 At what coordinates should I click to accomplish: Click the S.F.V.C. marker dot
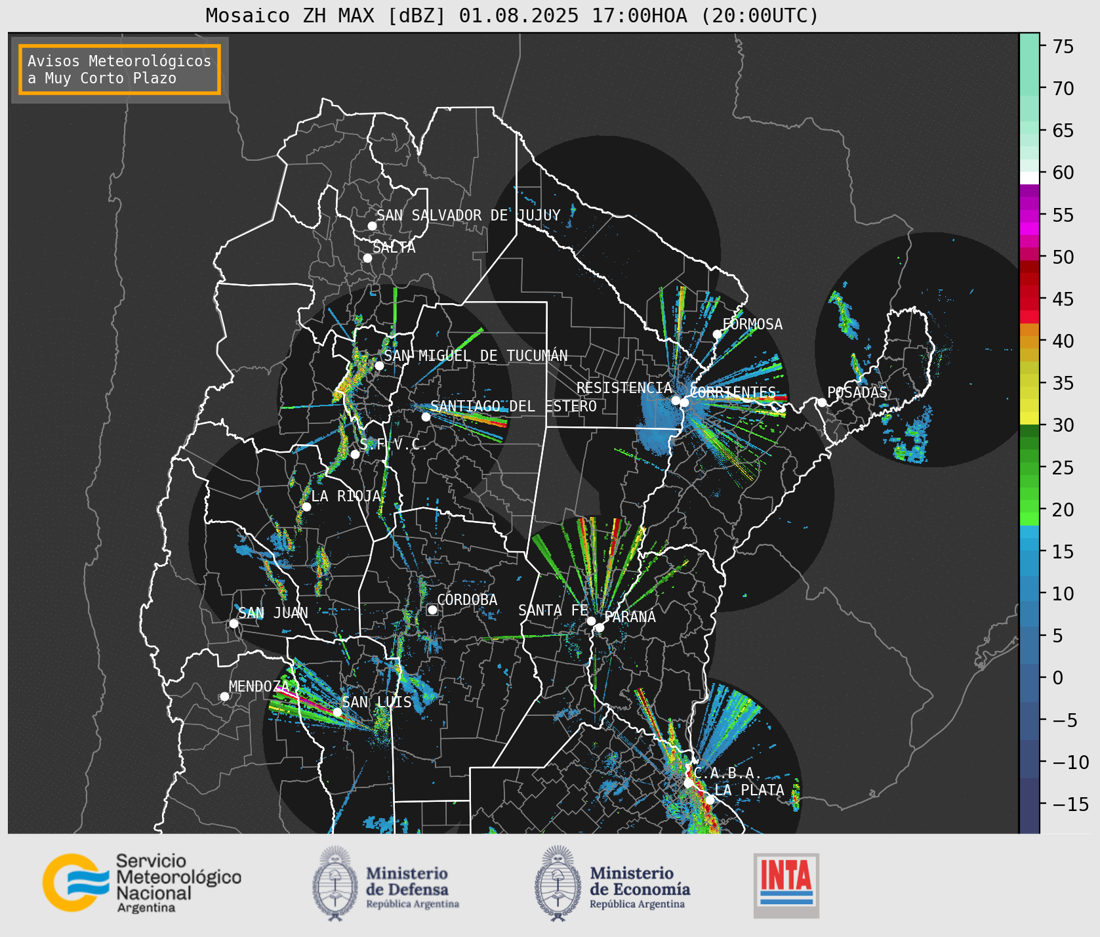pos(355,454)
